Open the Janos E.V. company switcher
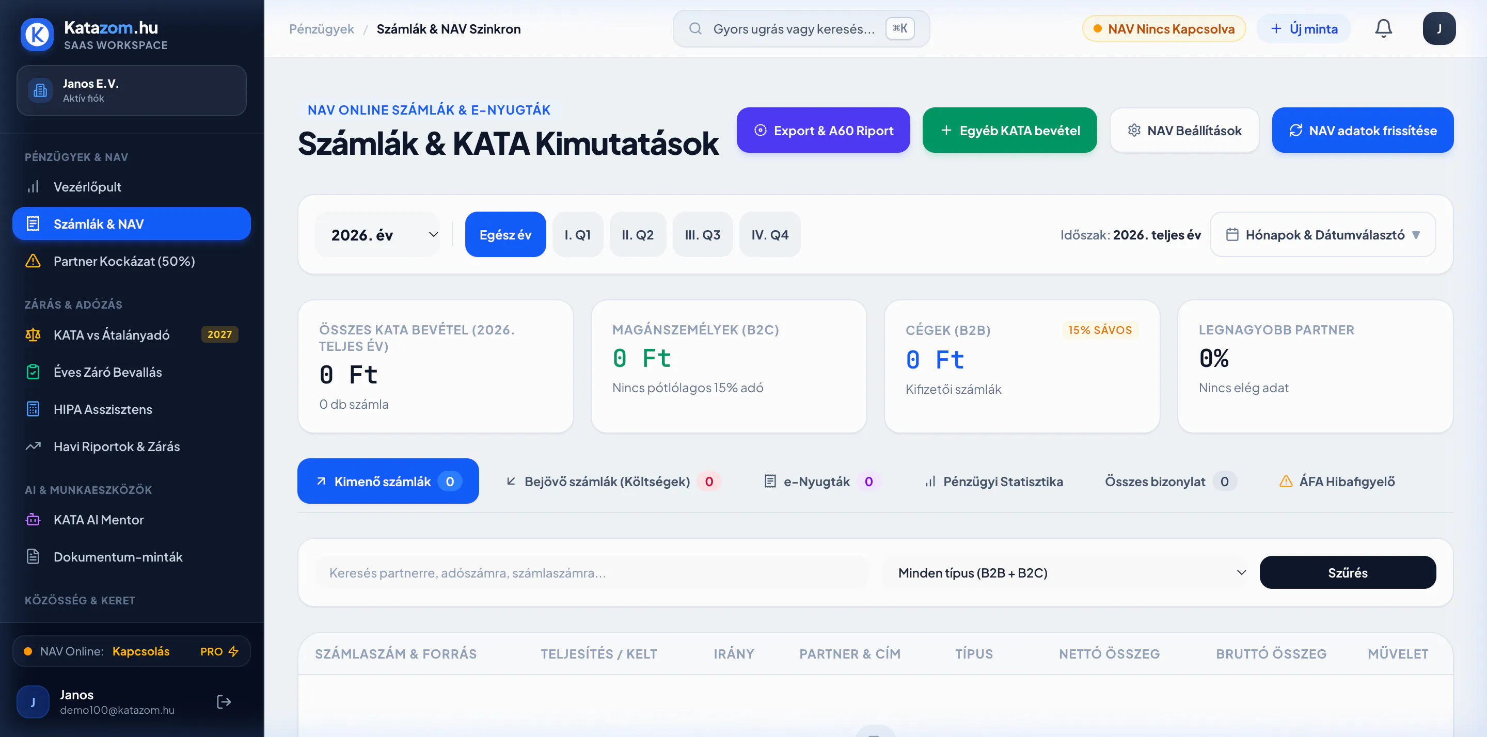1487x737 pixels. [132, 91]
